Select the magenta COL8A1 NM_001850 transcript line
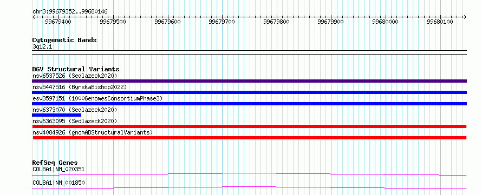The height and width of the screenshot is (195, 482). [x=249, y=187]
